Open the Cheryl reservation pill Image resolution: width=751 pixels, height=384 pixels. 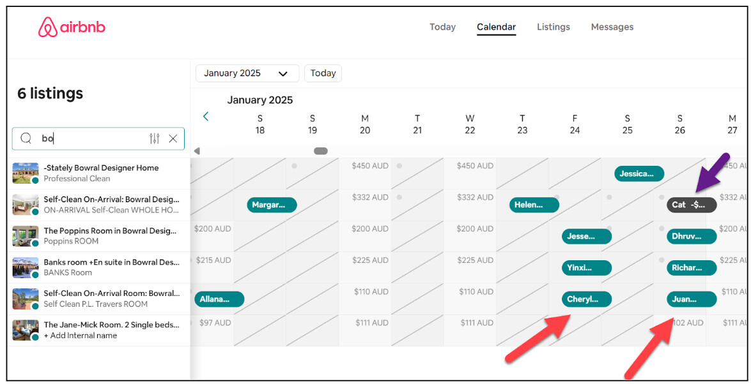click(586, 299)
